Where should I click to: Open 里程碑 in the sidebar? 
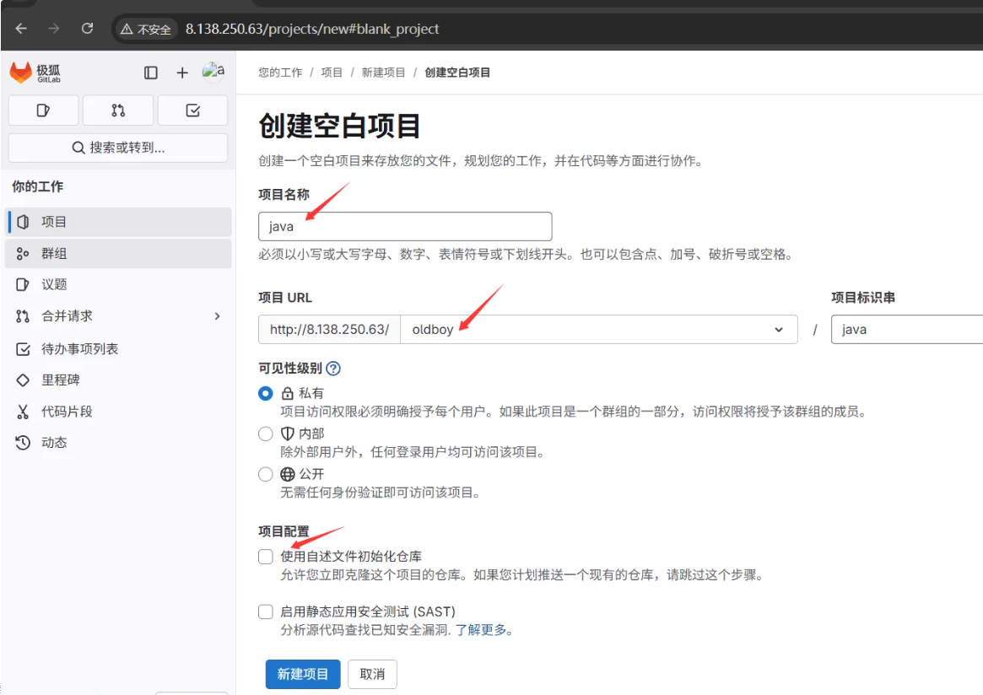(118, 380)
